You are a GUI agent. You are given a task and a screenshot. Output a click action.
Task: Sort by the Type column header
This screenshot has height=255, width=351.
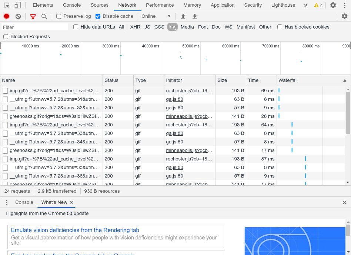149,80
